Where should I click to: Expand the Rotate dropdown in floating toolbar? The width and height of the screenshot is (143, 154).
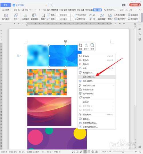point(86,47)
